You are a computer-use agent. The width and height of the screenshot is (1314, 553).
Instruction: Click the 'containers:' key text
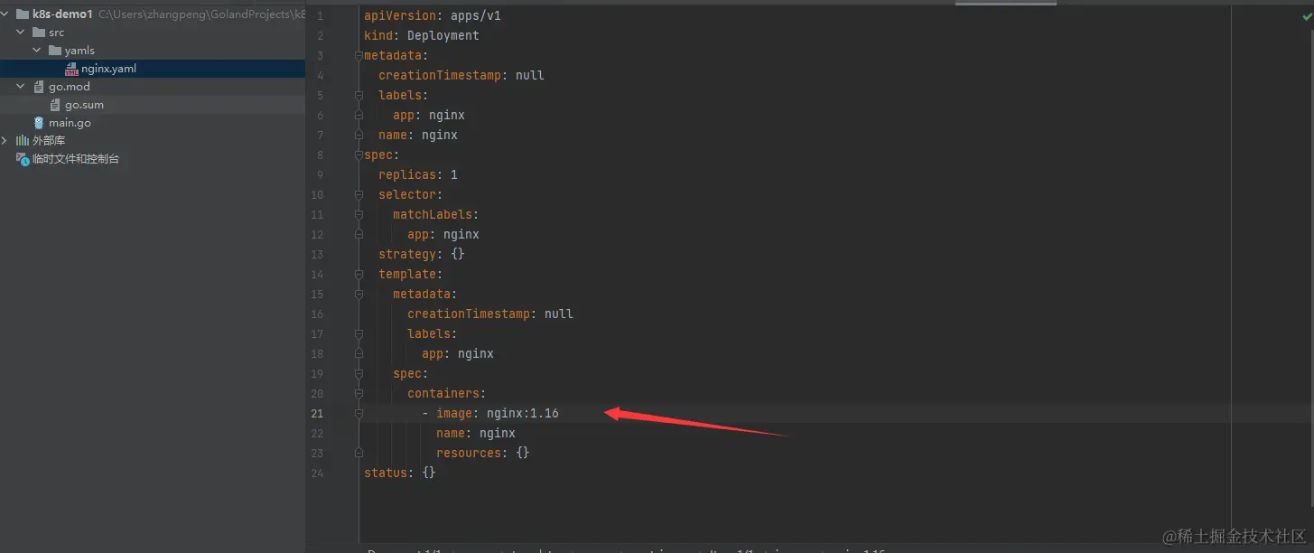click(x=447, y=394)
